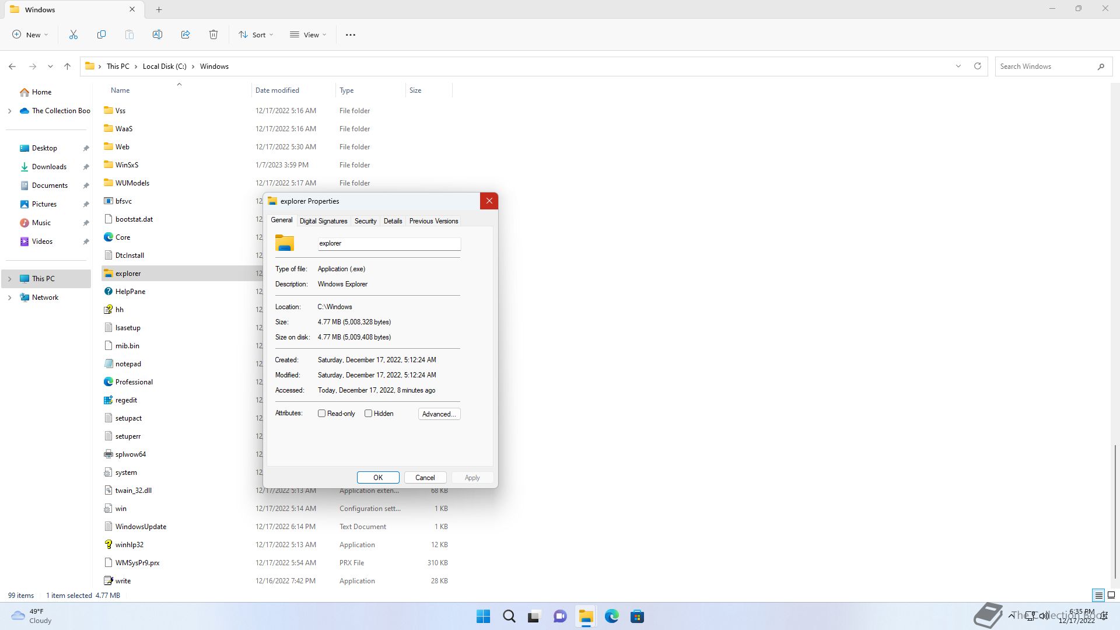
Task: Click the Paste clipboard icon in toolbar
Action: [x=129, y=35]
